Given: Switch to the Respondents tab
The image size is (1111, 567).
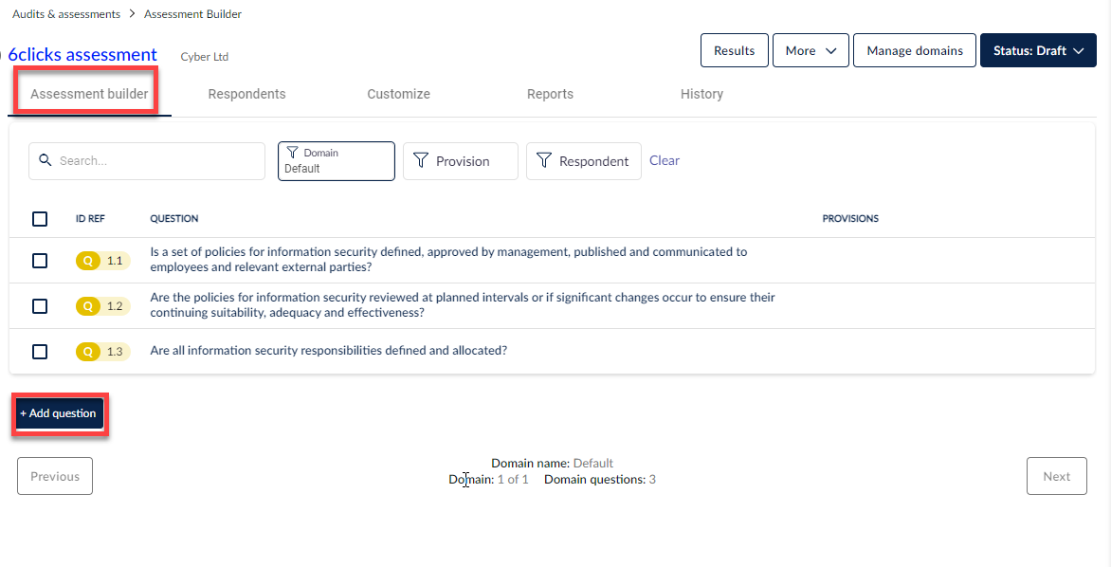Looking at the screenshot, I should click(x=246, y=94).
